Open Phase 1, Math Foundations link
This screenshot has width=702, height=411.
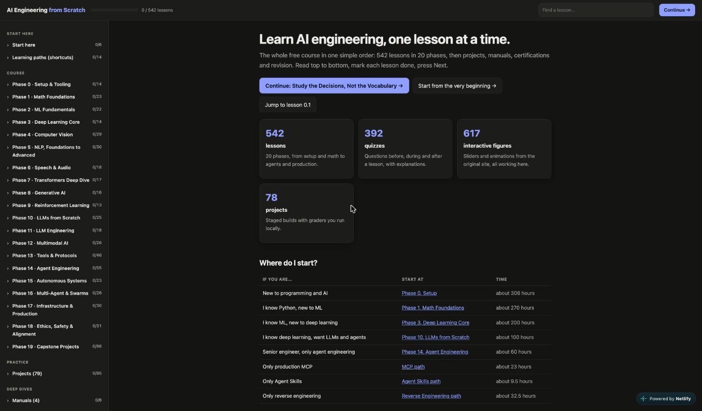(433, 308)
